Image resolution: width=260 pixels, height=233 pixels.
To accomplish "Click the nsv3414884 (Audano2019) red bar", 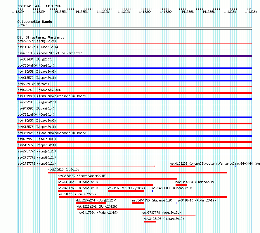I will point(181,185).
